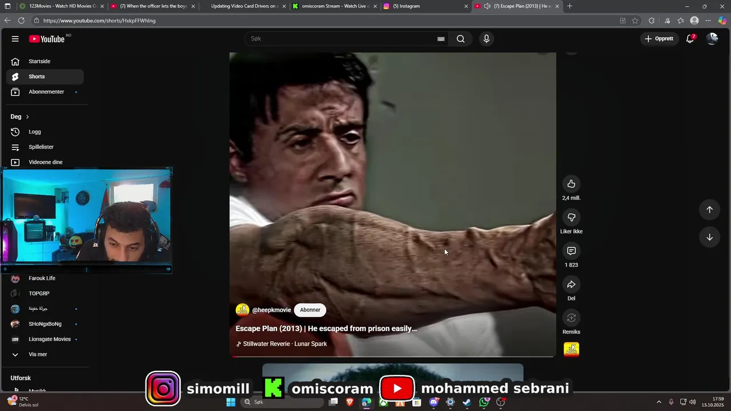Bookmark this page with the star
The width and height of the screenshot is (731, 411).
click(x=635, y=21)
